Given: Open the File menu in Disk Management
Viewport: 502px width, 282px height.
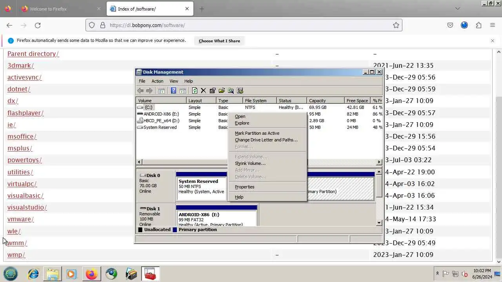Looking at the screenshot, I should tap(142, 81).
